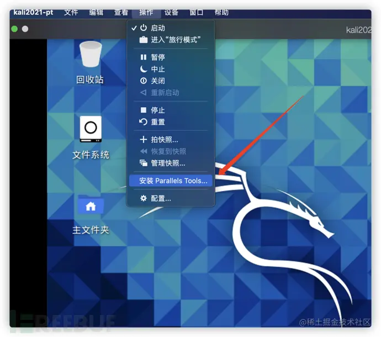Screen dimensions: 381x337
Task: Click the kali2021-pt app menu
Action: [x=33, y=12]
